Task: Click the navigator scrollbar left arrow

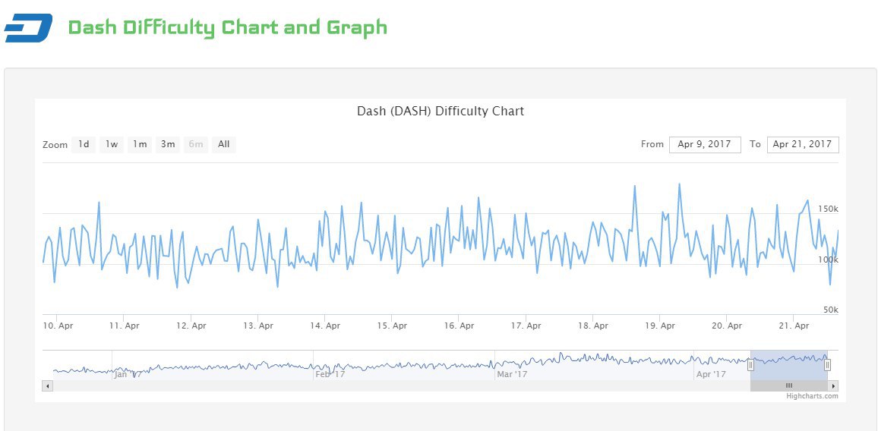Action: click(48, 385)
